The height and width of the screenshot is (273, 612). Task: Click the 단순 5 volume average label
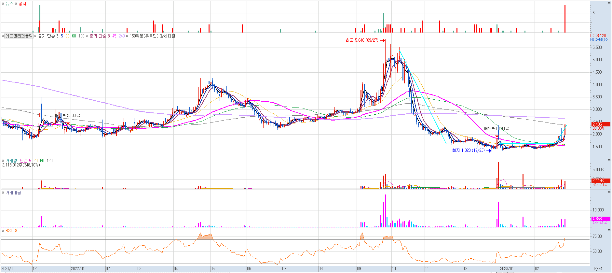pyautogui.click(x=25, y=161)
